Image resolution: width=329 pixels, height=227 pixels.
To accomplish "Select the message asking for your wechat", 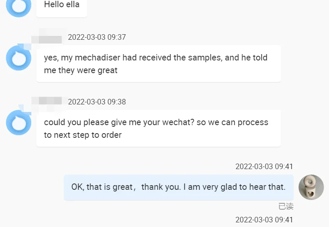I will pos(158,129).
